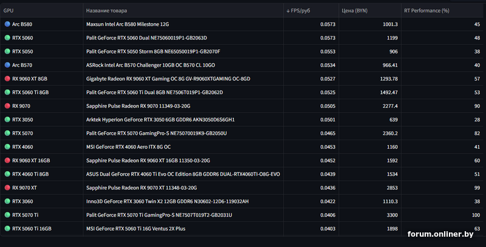Click the green dot beside RTX 5070 Ti

pos(7,215)
